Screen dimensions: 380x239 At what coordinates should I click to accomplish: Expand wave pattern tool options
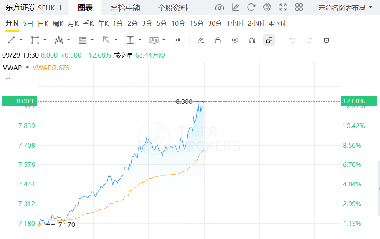click(68, 40)
